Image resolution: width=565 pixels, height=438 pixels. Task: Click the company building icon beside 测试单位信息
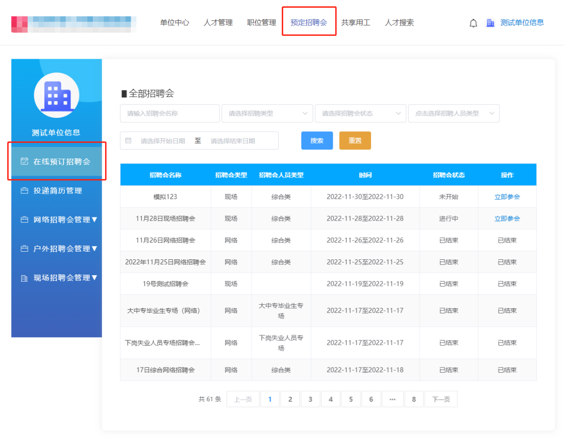point(490,23)
